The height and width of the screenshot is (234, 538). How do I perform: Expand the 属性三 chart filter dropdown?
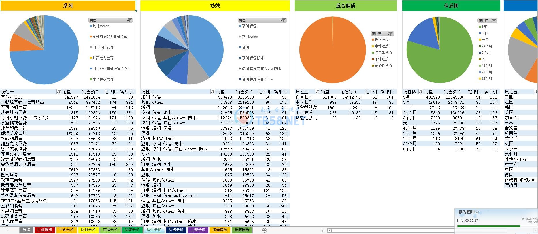click(390, 34)
